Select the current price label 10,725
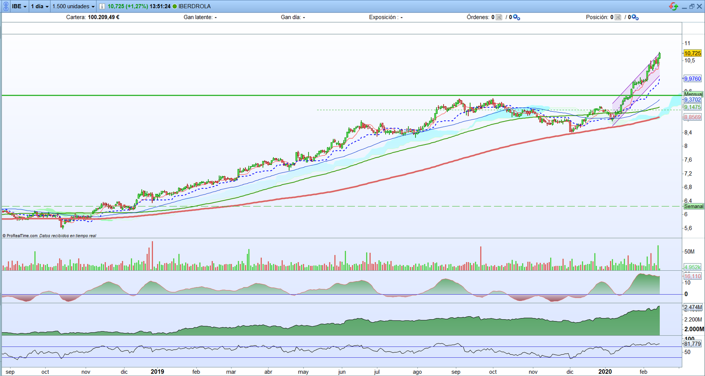Viewport: 705px width, 376px height. (693, 53)
